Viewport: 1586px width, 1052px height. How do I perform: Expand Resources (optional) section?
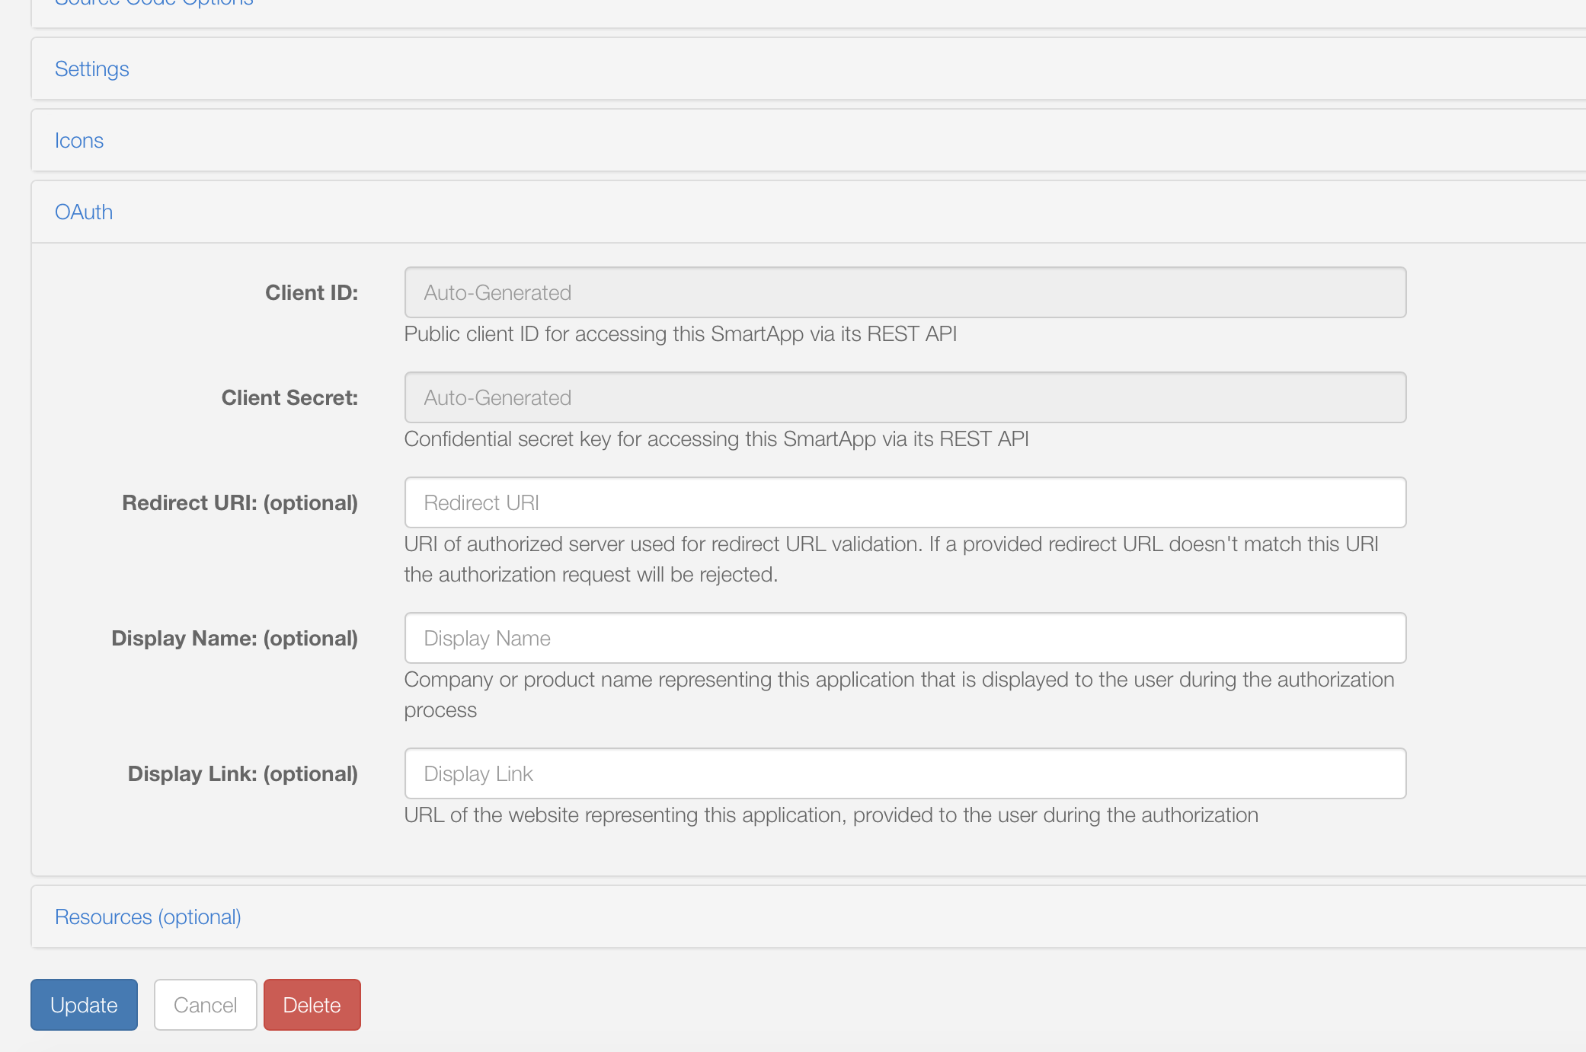tap(148, 917)
